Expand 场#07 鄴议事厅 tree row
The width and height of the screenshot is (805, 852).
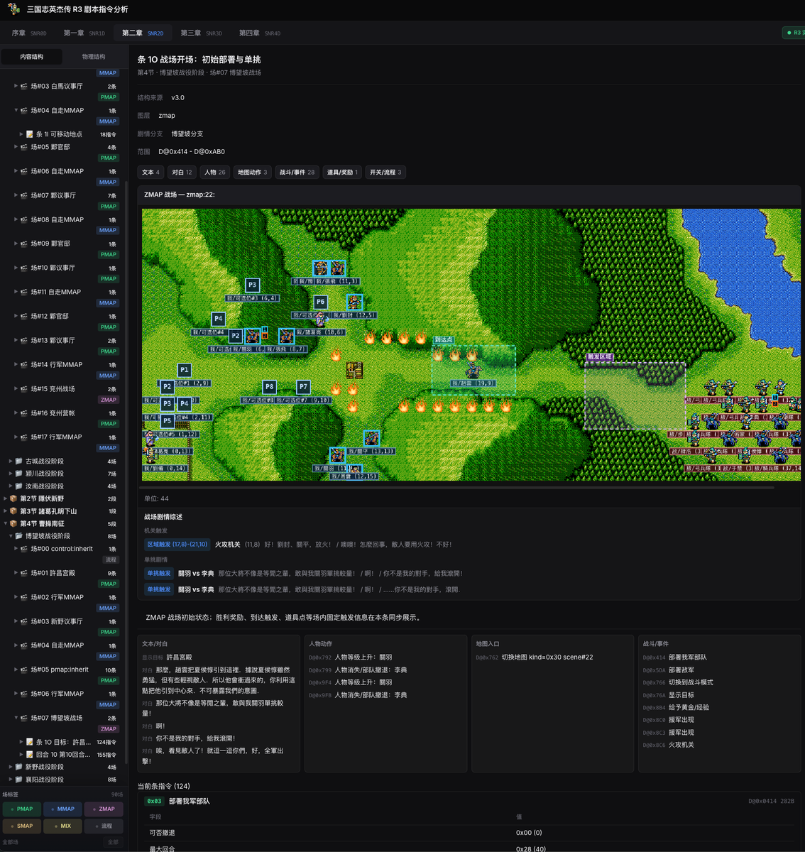(x=16, y=195)
